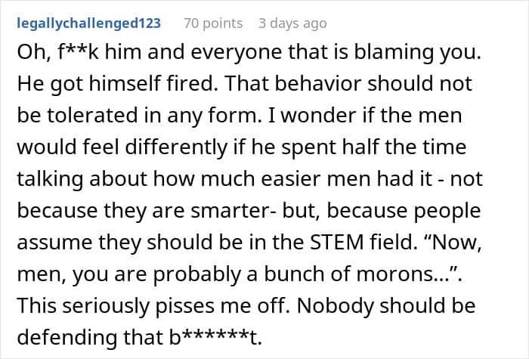Open legallychallenged123 user profile
Viewport: 529px width, 359px height.
[88, 23]
